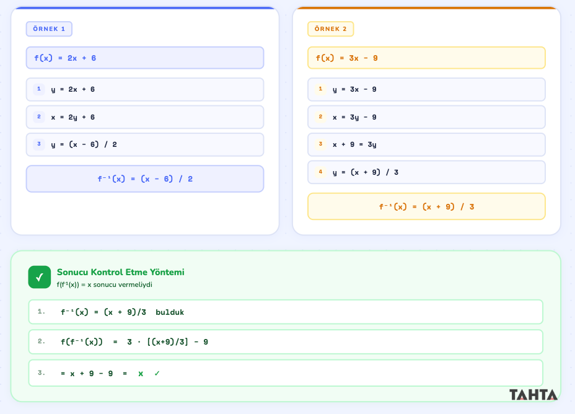Click step 1 badge in Örnek 2

pos(320,89)
